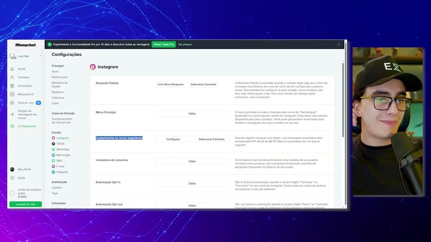Open Membros da Equipe settings
431x242 pixels.
coord(60,84)
